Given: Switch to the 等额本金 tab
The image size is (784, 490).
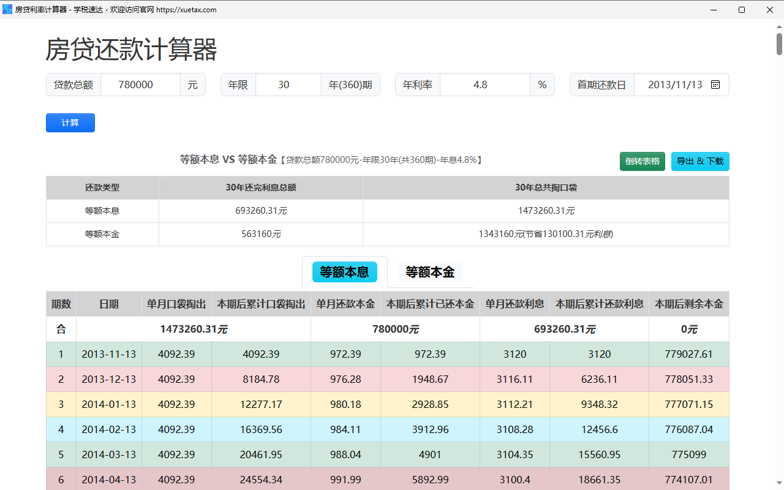Looking at the screenshot, I should coord(430,272).
